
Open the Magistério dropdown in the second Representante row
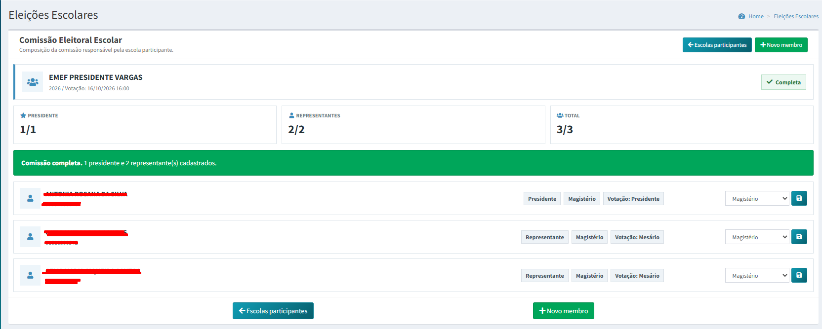coord(757,276)
